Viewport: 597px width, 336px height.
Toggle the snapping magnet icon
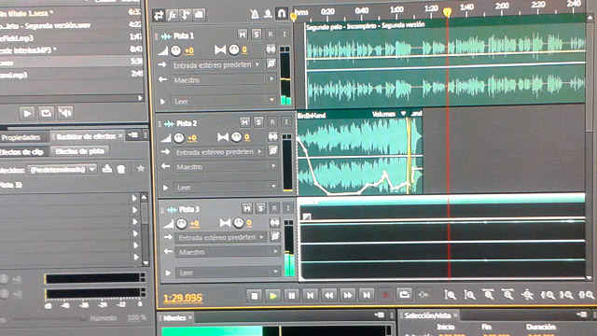[x=282, y=14]
